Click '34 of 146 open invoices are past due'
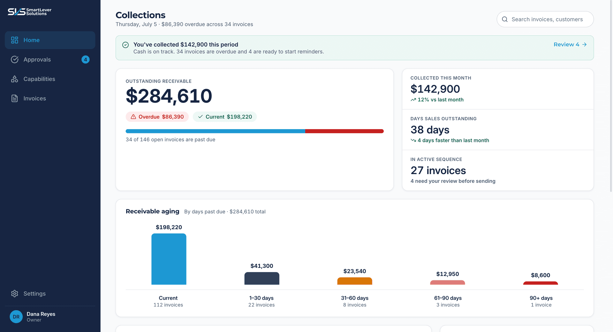This screenshot has width=613, height=332. [170, 140]
